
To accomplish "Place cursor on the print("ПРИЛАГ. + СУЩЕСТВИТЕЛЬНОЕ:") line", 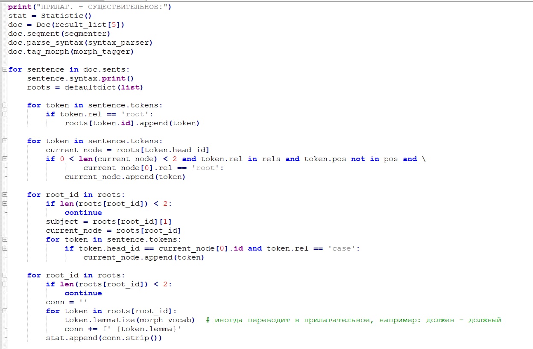I will click(x=90, y=7).
